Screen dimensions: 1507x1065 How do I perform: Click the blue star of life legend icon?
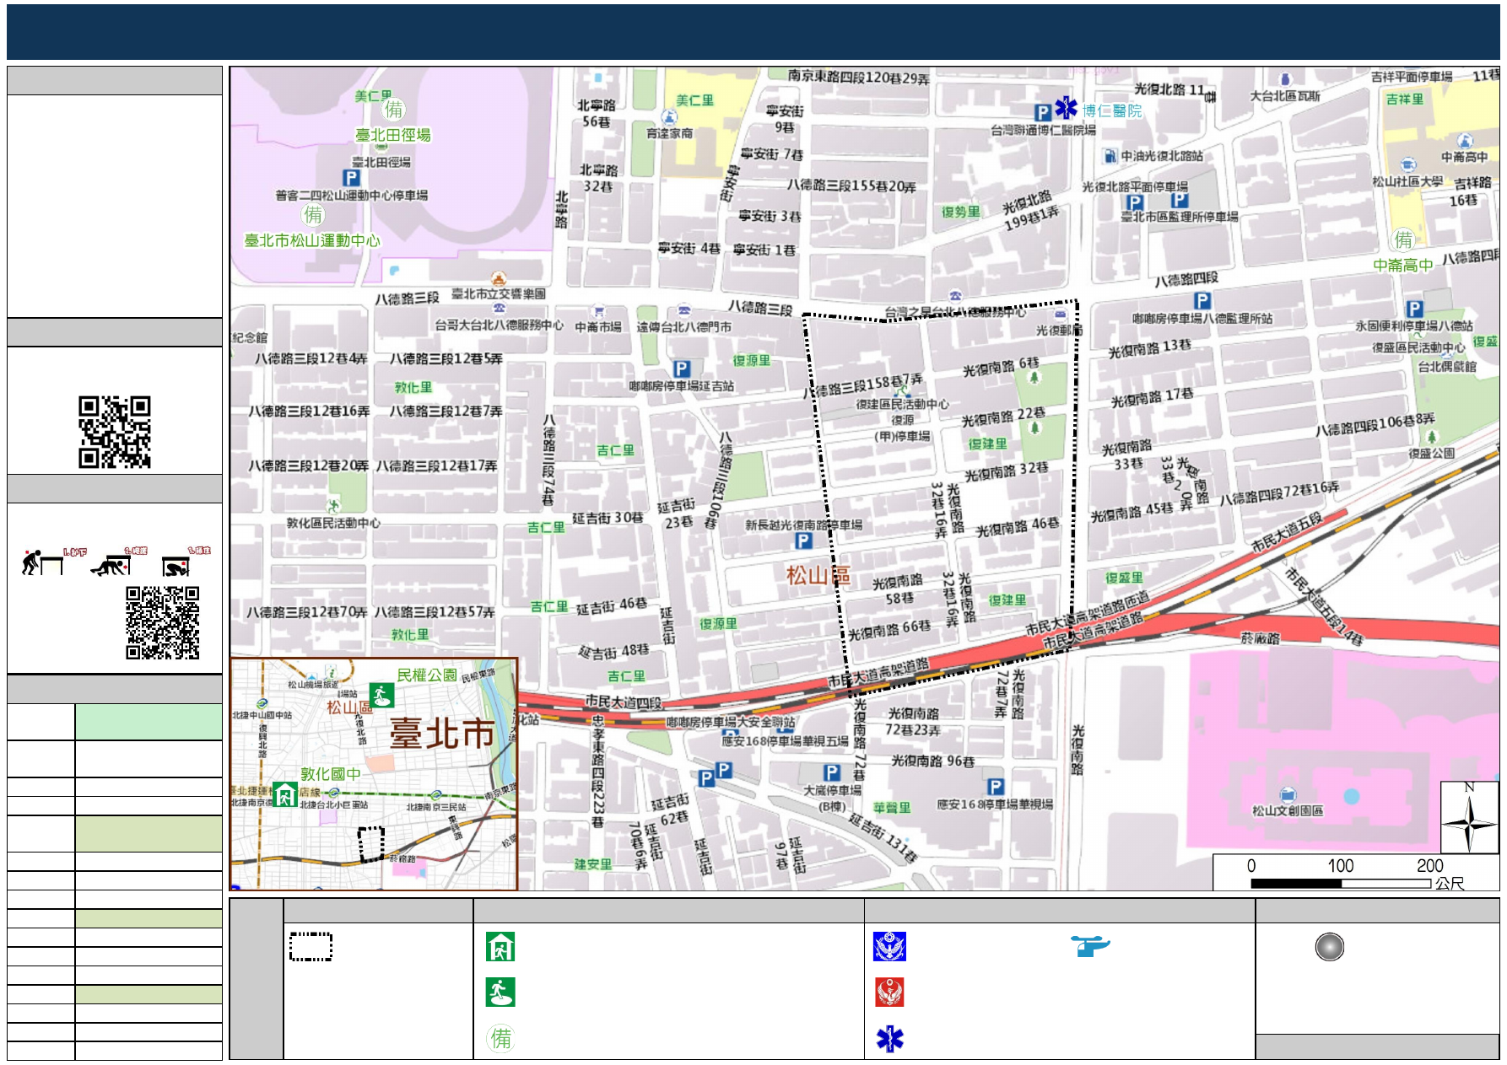point(889,1039)
